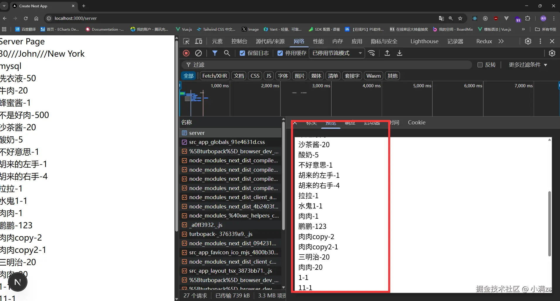This screenshot has height=301, width=560.
Task: Click the import HAR upload icon
Action: click(387, 53)
